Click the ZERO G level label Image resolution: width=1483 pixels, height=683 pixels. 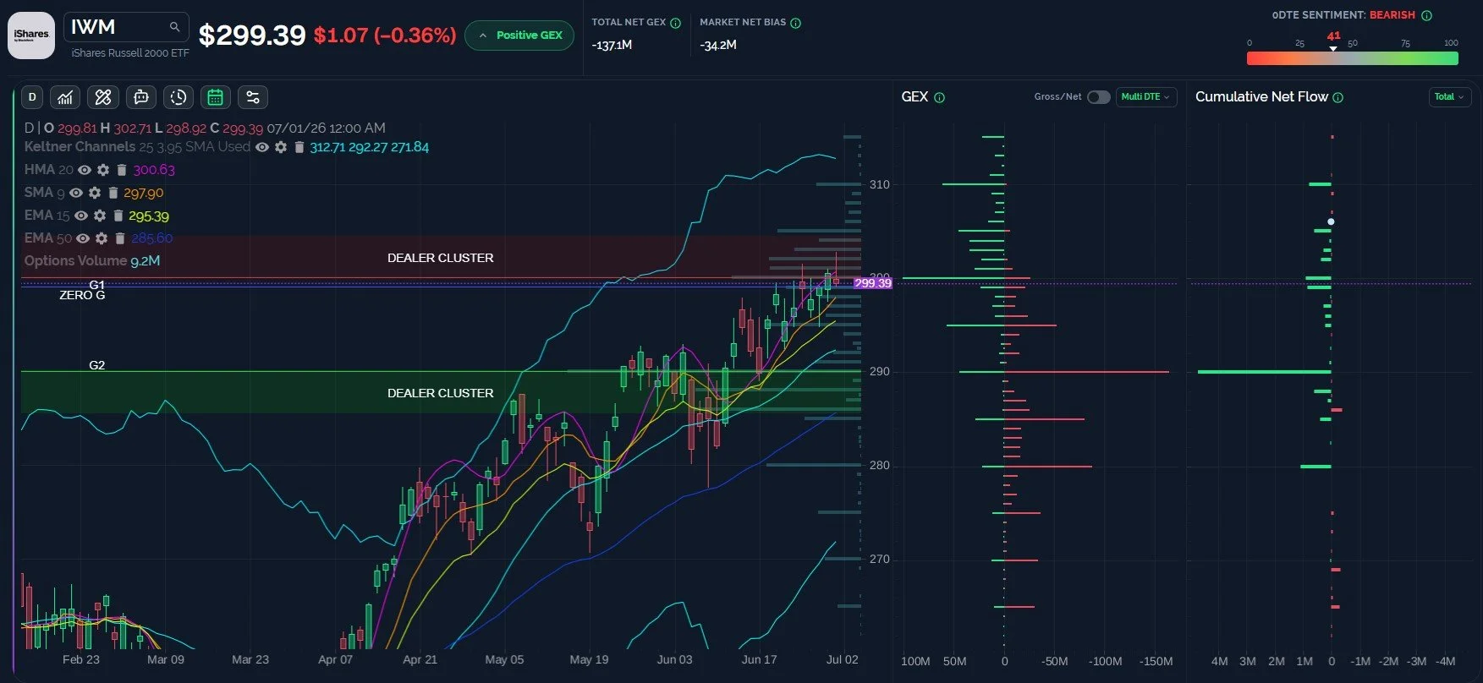(82, 295)
